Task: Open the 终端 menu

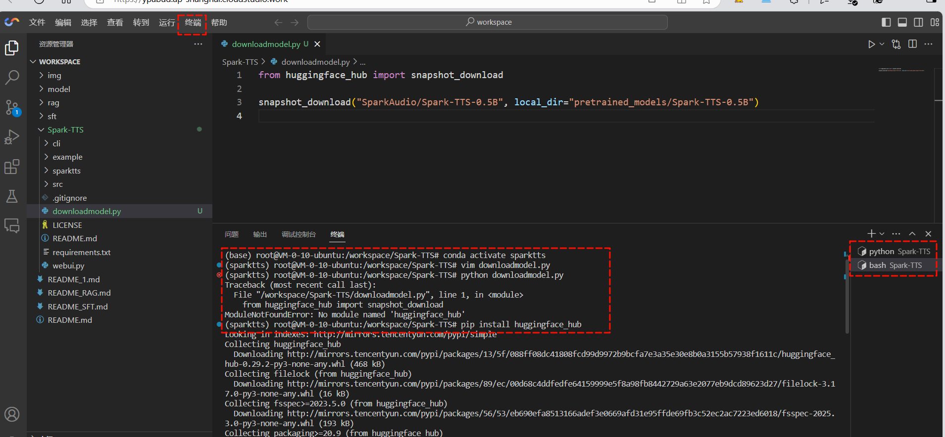Action: click(x=193, y=22)
